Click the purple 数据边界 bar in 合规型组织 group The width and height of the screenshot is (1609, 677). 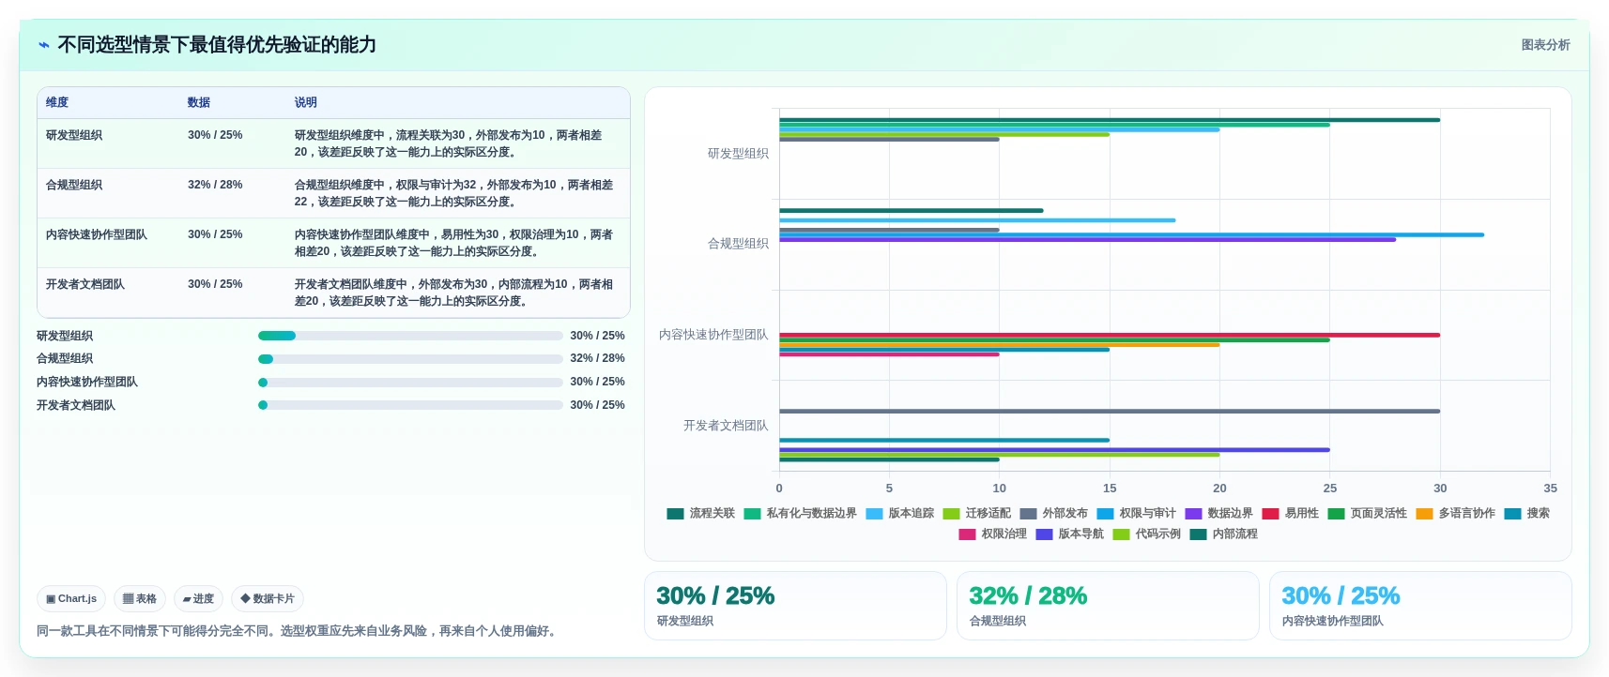point(1087,240)
